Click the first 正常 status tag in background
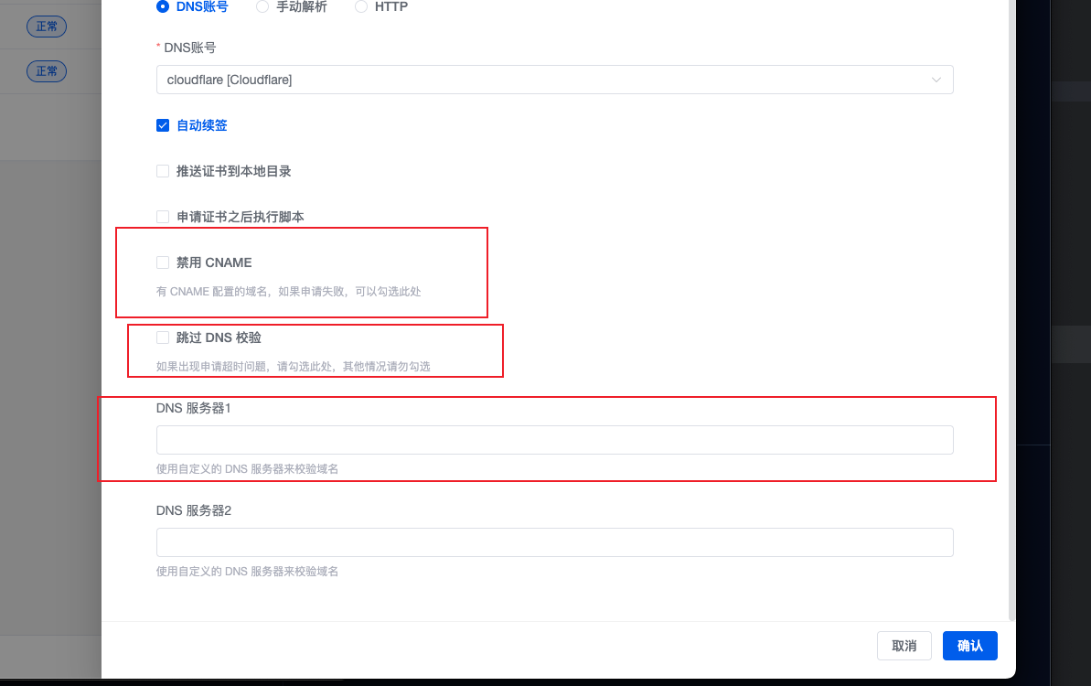This screenshot has width=1091, height=686. click(x=47, y=27)
